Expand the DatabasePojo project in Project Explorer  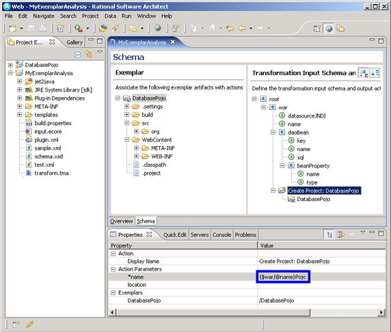(x=10, y=65)
